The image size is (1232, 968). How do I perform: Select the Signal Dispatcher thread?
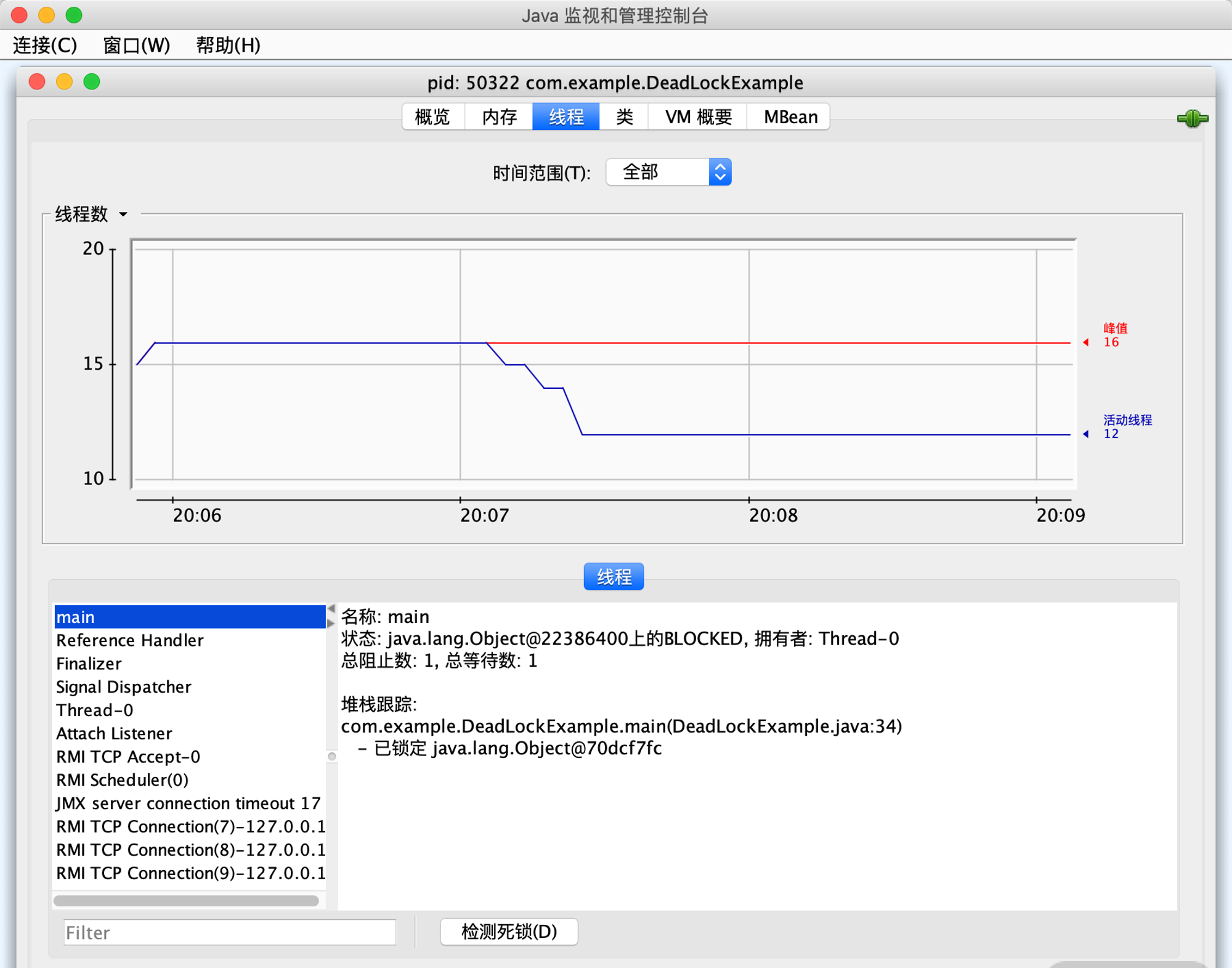190,687
